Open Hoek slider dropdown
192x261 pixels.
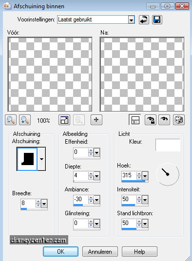coord(145,176)
